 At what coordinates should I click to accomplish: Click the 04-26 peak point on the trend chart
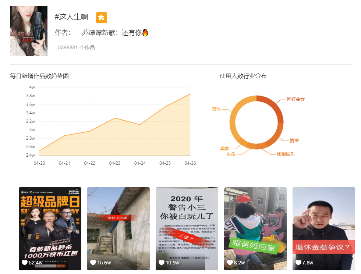point(190,95)
